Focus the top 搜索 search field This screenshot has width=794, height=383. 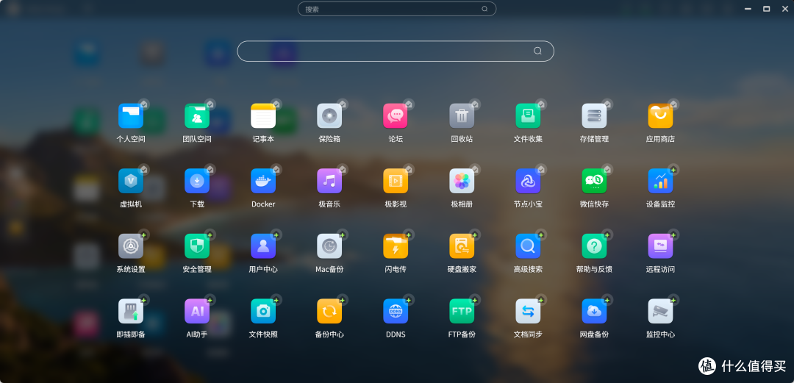[x=396, y=9]
